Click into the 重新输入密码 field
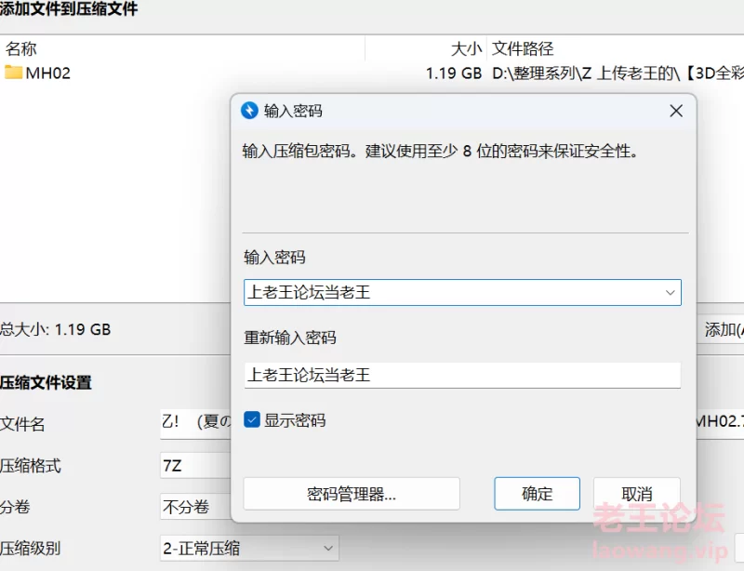The height and width of the screenshot is (571, 744). [x=462, y=375]
